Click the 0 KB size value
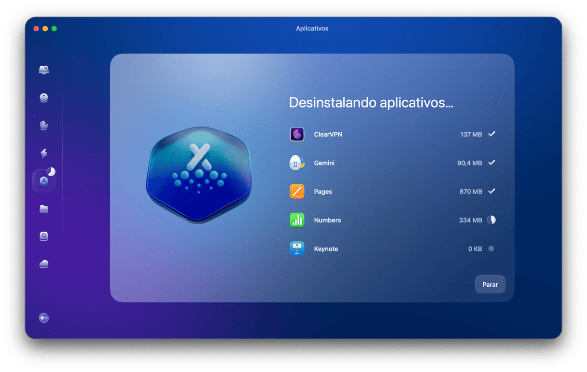This screenshot has width=587, height=372. (x=475, y=249)
